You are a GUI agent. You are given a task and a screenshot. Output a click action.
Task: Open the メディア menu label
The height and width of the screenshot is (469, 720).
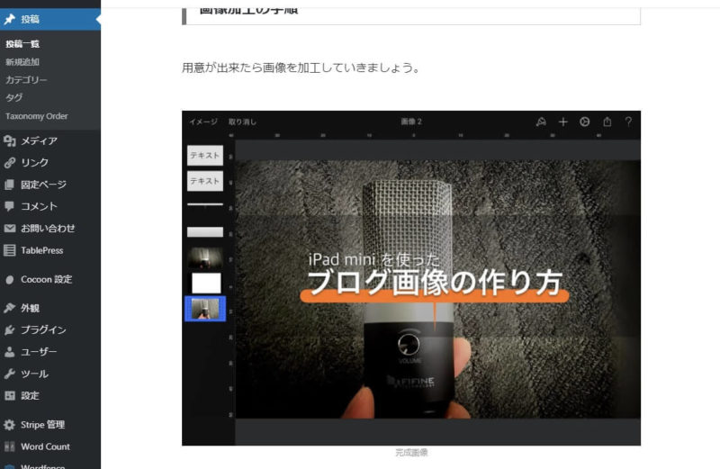(x=39, y=141)
